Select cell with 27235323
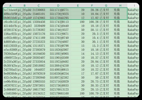The width and height of the screenshot is (142, 100). [39, 42]
